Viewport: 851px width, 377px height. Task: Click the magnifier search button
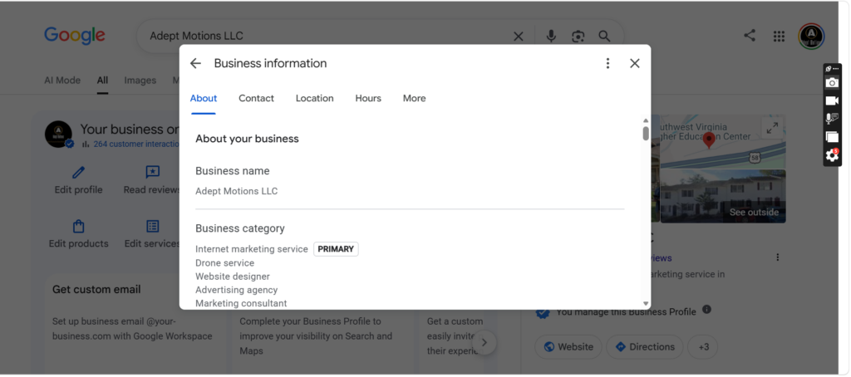click(x=605, y=37)
